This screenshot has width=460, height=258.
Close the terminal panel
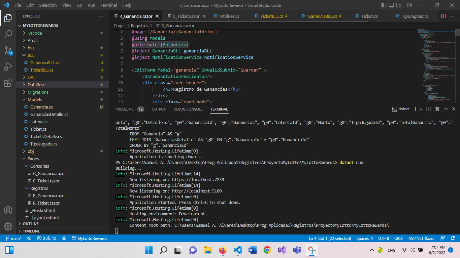tap(454, 109)
